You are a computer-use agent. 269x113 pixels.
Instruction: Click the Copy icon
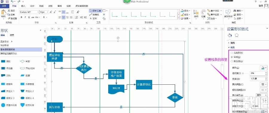pyautogui.click(x=9, y=15)
